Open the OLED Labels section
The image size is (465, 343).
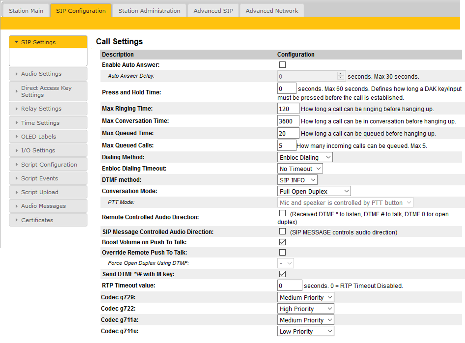pyautogui.click(x=38, y=136)
